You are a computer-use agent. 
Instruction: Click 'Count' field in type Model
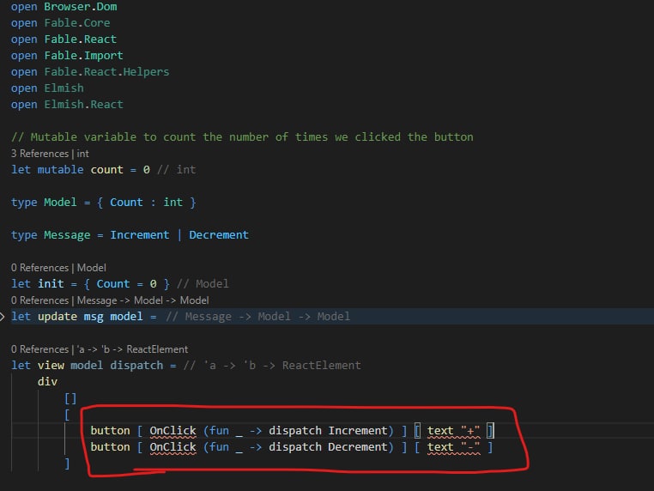pos(126,203)
